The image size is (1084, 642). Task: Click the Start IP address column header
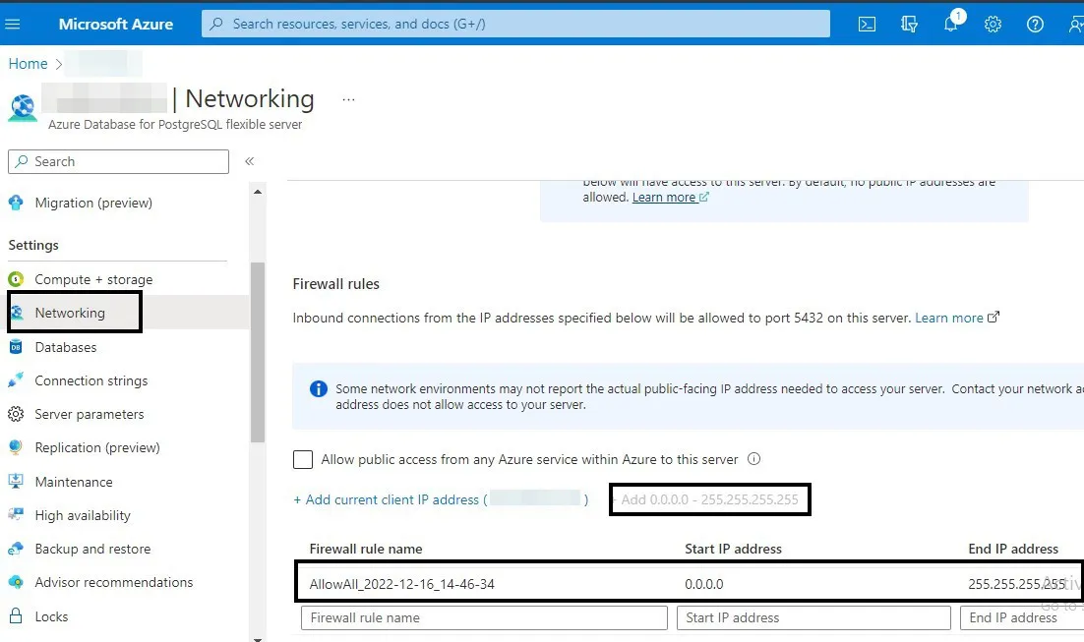733,549
